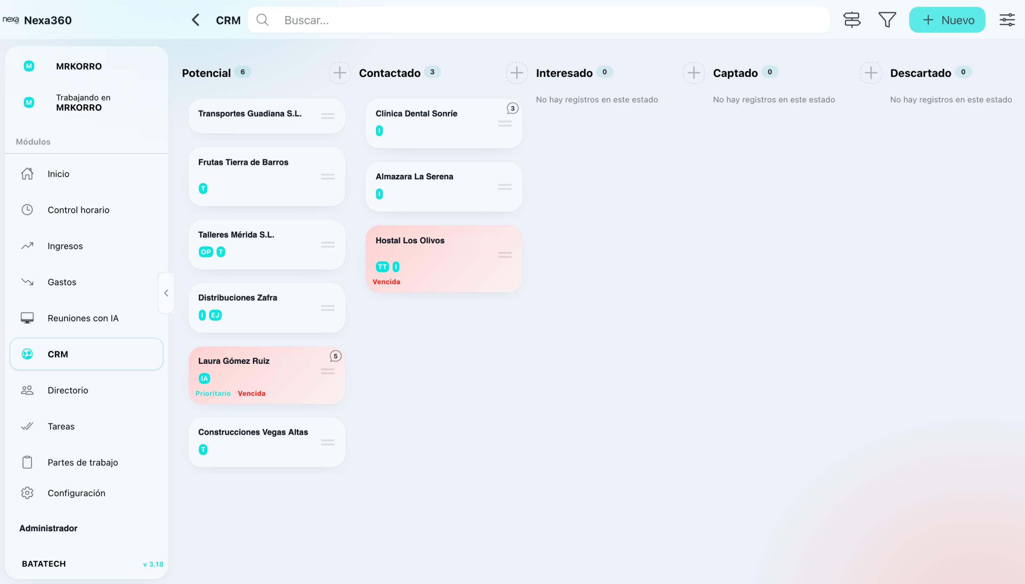Open the Gastos module
Image resolution: width=1025 pixels, height=584 pixels.
tap(86, 282)
